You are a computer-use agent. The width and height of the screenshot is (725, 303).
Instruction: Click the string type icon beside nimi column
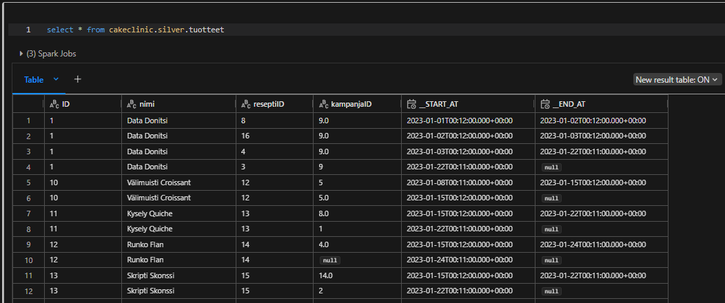pyautogui.click(x=132, y=105)
